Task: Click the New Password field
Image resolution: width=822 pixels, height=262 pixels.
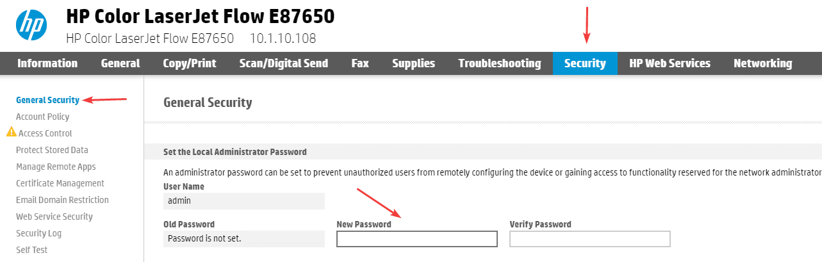Action: click(x=416, y=239)
